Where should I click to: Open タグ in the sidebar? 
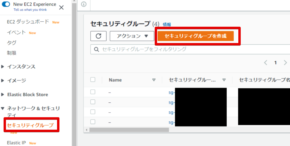tap(12, 43)
